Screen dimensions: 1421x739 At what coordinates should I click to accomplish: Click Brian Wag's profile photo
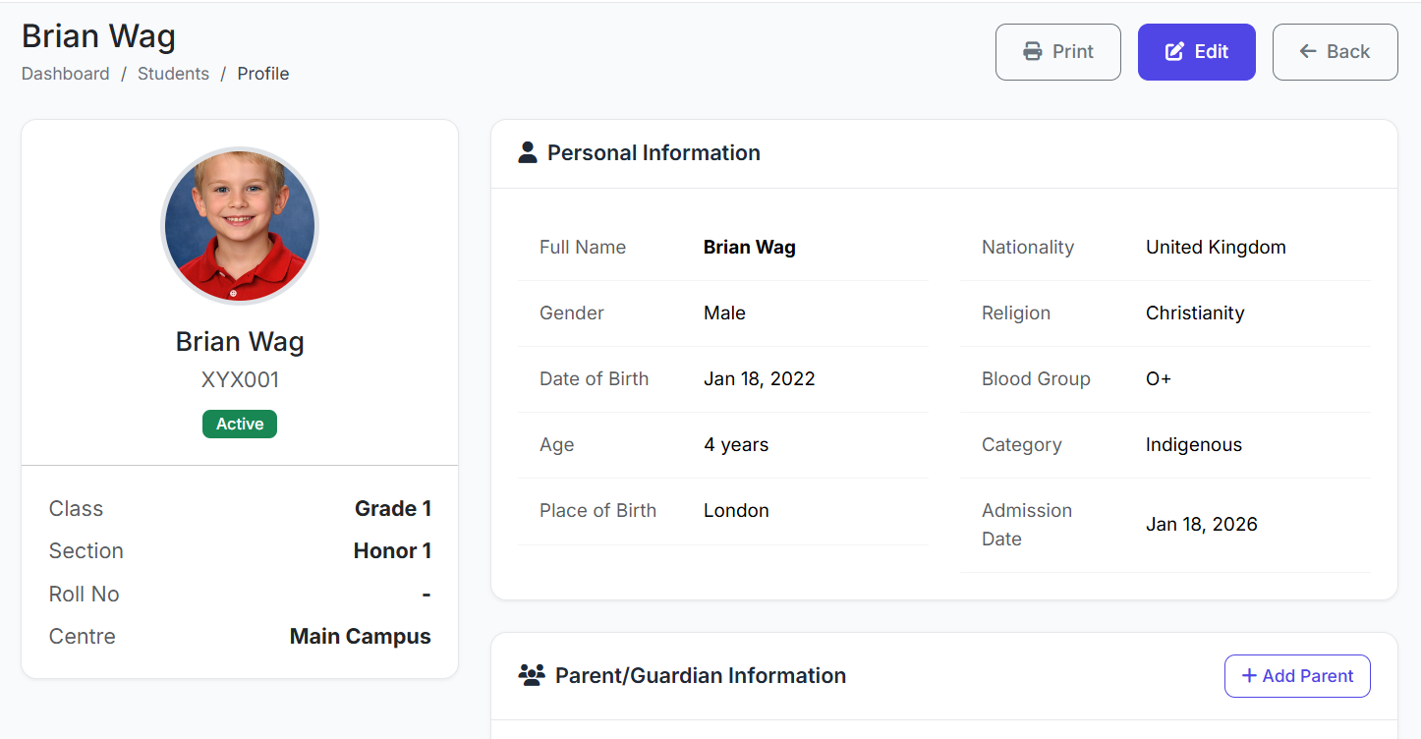pyautogui.click(x=240, y=226)
